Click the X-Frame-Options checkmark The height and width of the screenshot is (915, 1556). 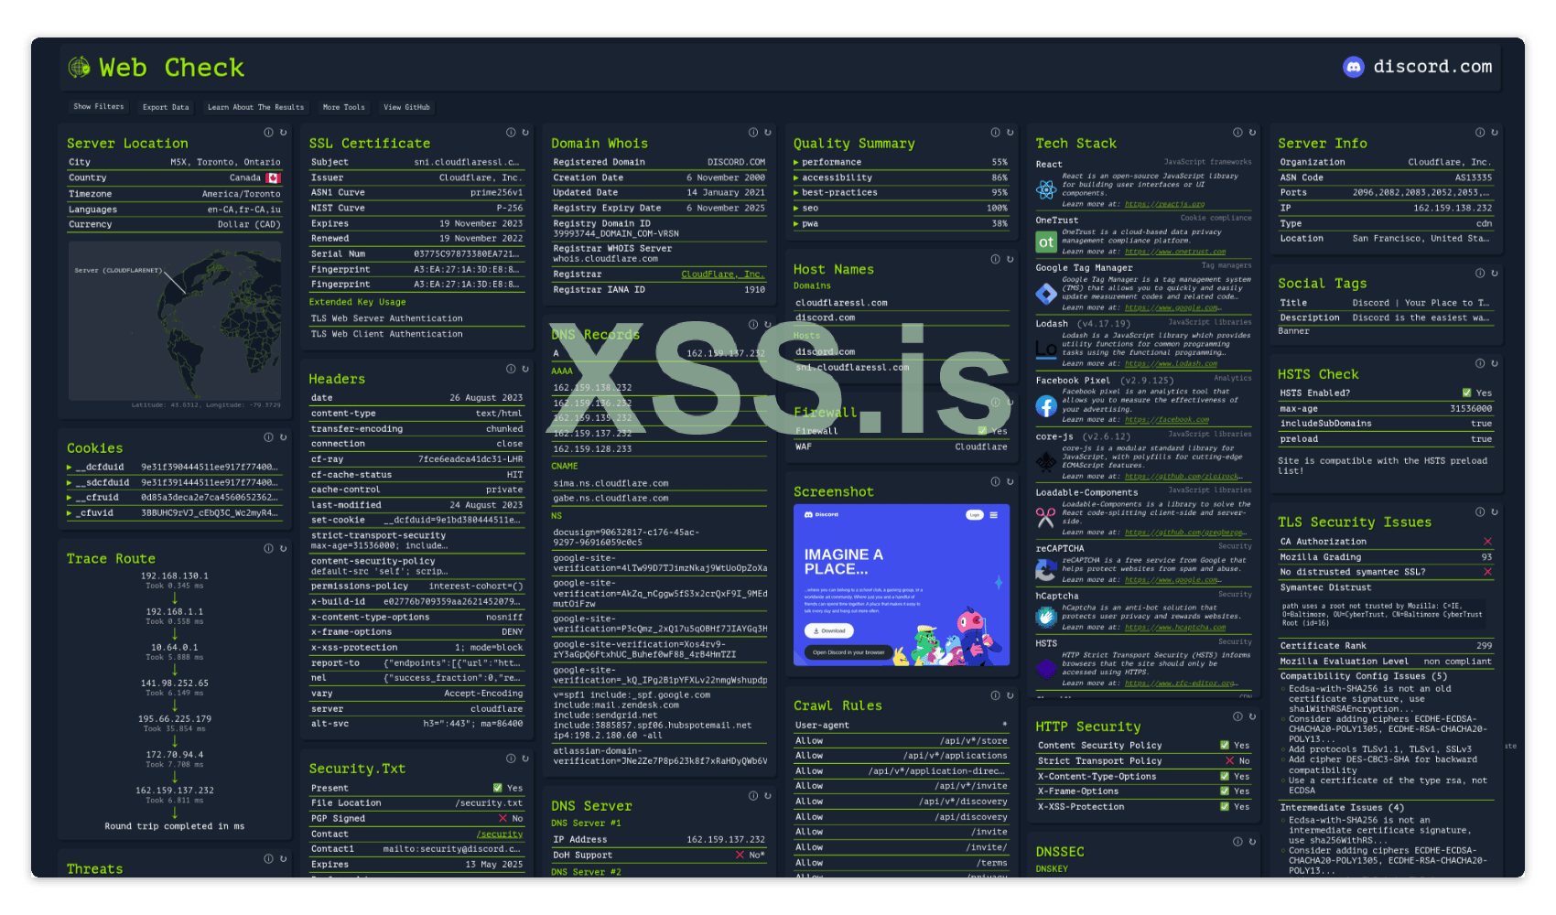pyautogui.click(x=1225, y=791)
